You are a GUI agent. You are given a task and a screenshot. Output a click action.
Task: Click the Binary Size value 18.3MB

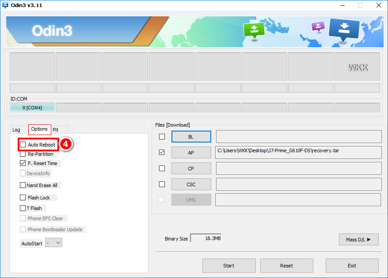[206, 238]
